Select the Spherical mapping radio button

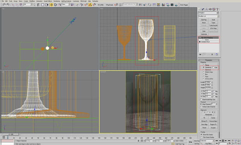(204, 70)
